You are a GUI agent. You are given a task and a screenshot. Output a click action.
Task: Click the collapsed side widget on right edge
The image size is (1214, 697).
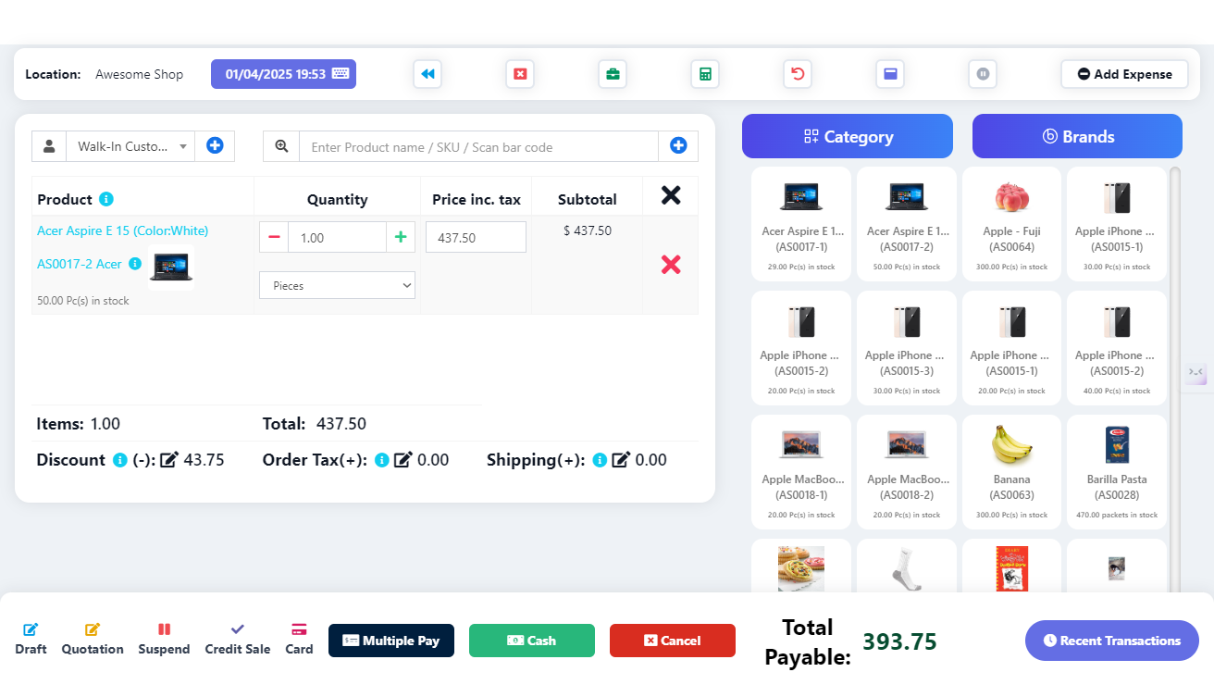pyautogui.click(x=1197, y=373)
